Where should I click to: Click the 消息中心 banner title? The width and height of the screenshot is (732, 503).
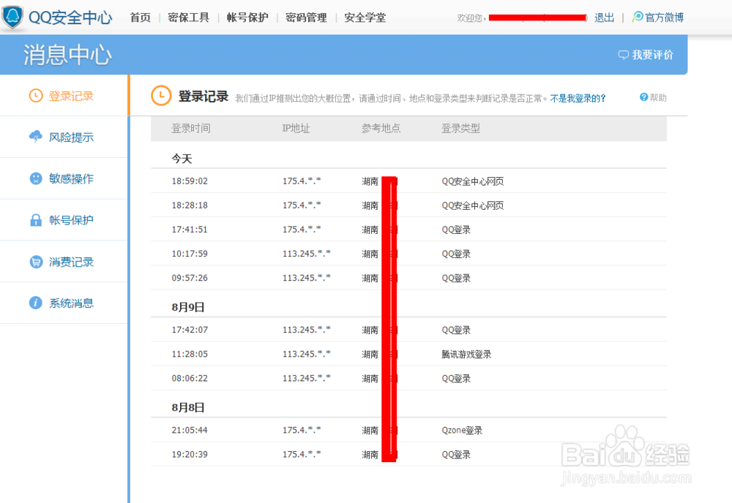(67, 55)
